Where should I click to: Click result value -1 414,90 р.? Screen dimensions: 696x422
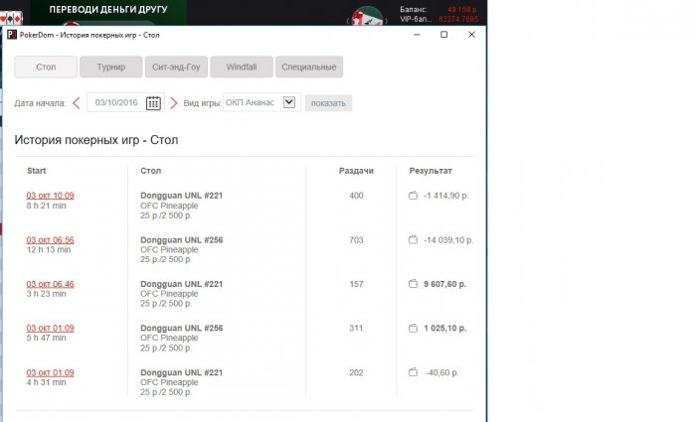click(446, 196)
